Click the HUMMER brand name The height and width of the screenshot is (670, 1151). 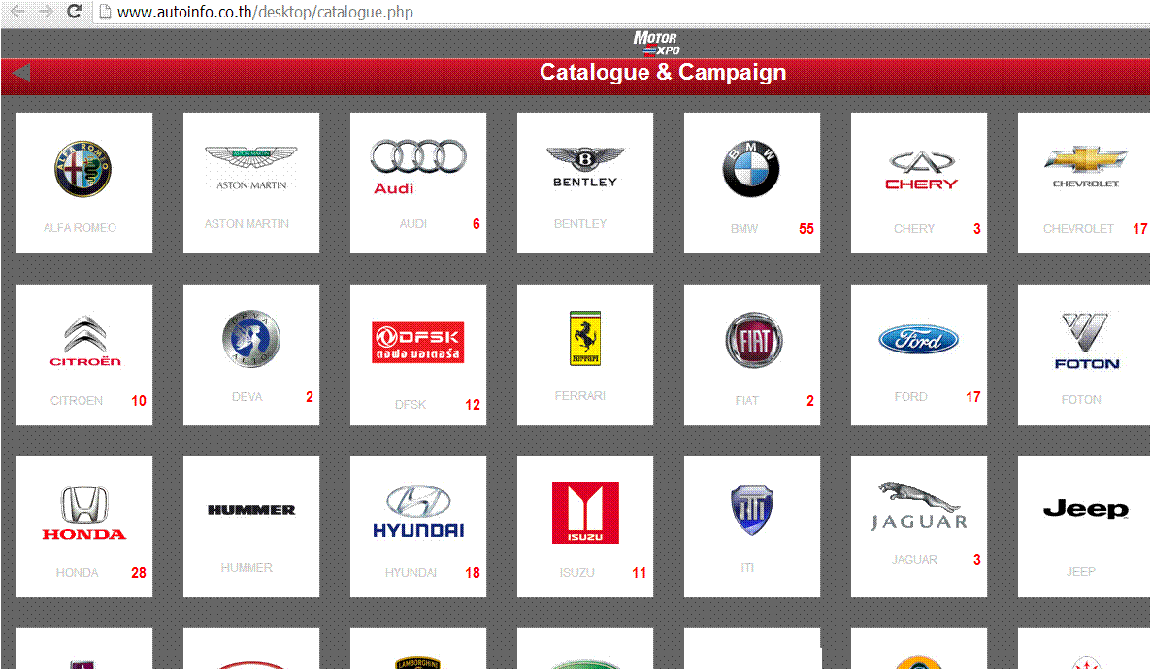coord(247,568)
